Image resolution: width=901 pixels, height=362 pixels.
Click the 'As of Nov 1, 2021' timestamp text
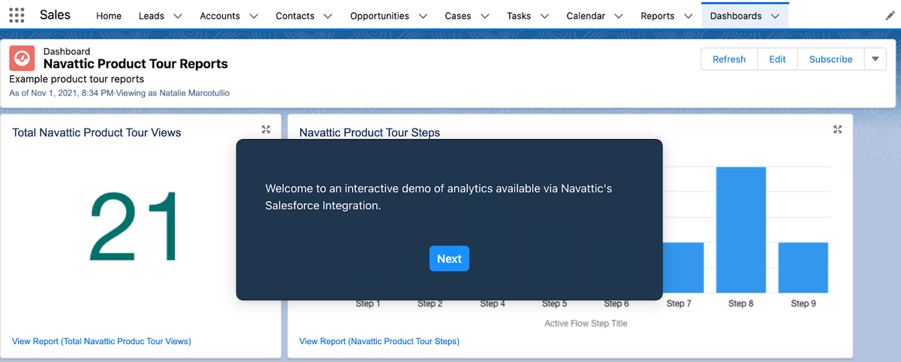pos(119,93)
